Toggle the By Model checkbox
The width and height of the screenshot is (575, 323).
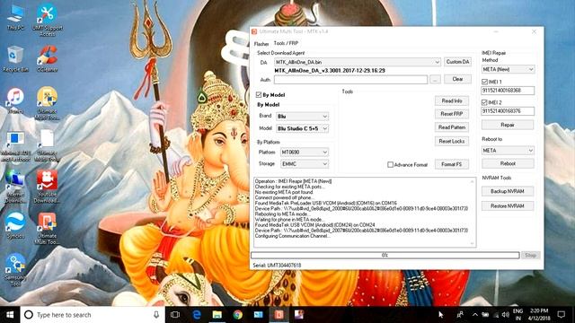pyautogui.click(x=259, y=95)
